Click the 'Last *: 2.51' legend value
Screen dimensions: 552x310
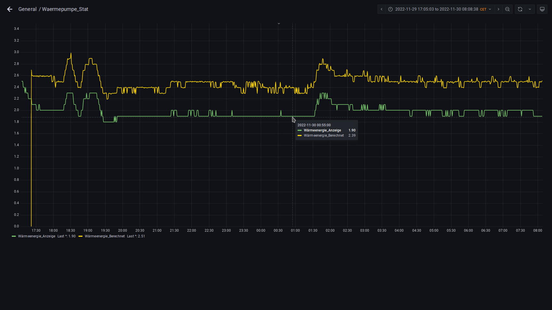136,236
